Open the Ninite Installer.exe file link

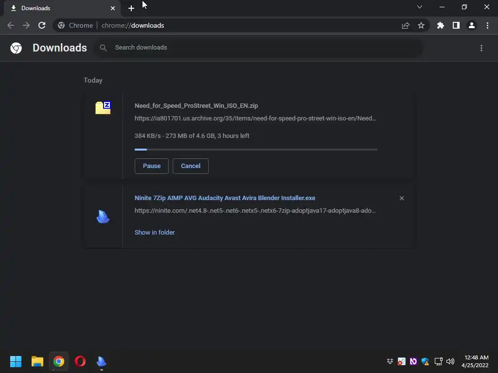[225, 198]
